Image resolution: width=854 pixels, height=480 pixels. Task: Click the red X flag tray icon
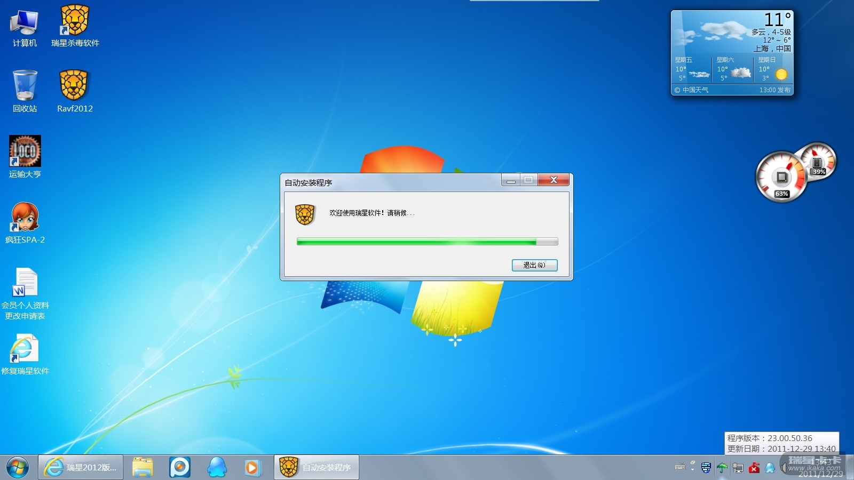tap(754, 468)
